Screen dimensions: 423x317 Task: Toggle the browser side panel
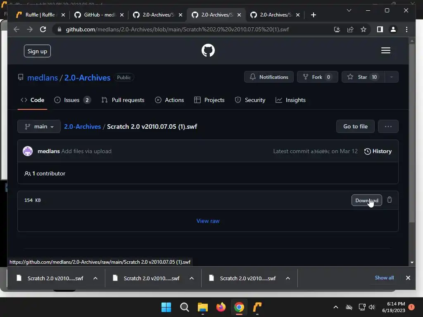coord(380,29)
